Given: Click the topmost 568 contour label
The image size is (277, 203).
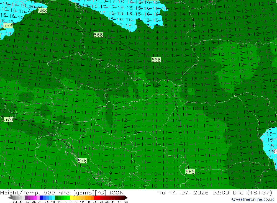Looking at the screenshot, I should [42, 11].
